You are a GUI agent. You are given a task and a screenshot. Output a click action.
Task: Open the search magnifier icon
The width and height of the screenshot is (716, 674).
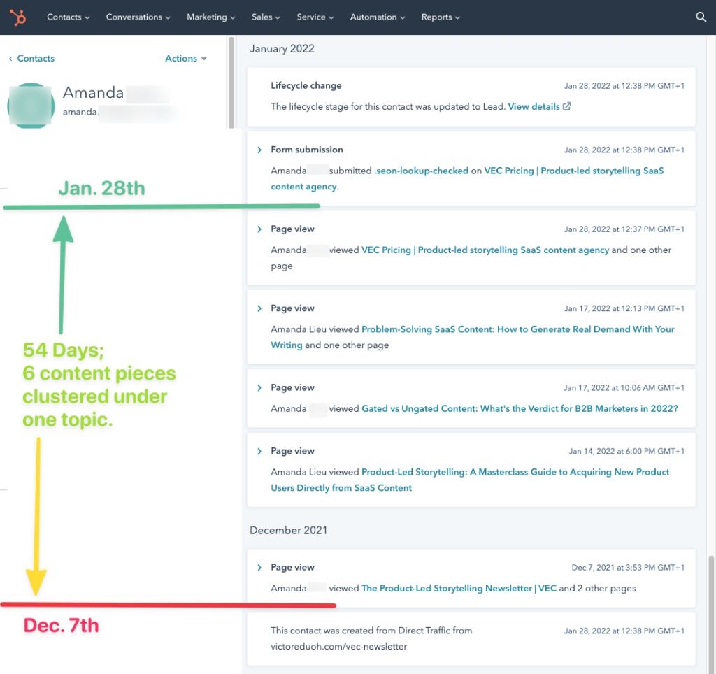[701, 17]
